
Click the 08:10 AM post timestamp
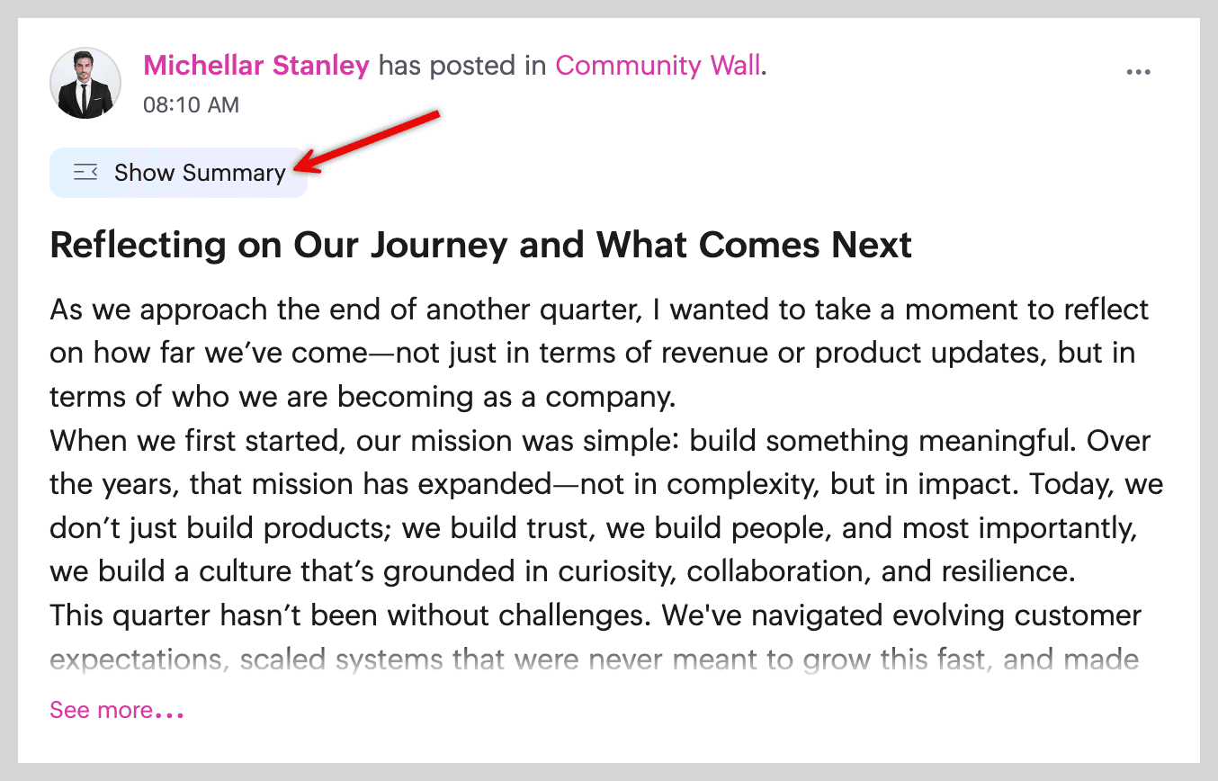pos(191,105)
